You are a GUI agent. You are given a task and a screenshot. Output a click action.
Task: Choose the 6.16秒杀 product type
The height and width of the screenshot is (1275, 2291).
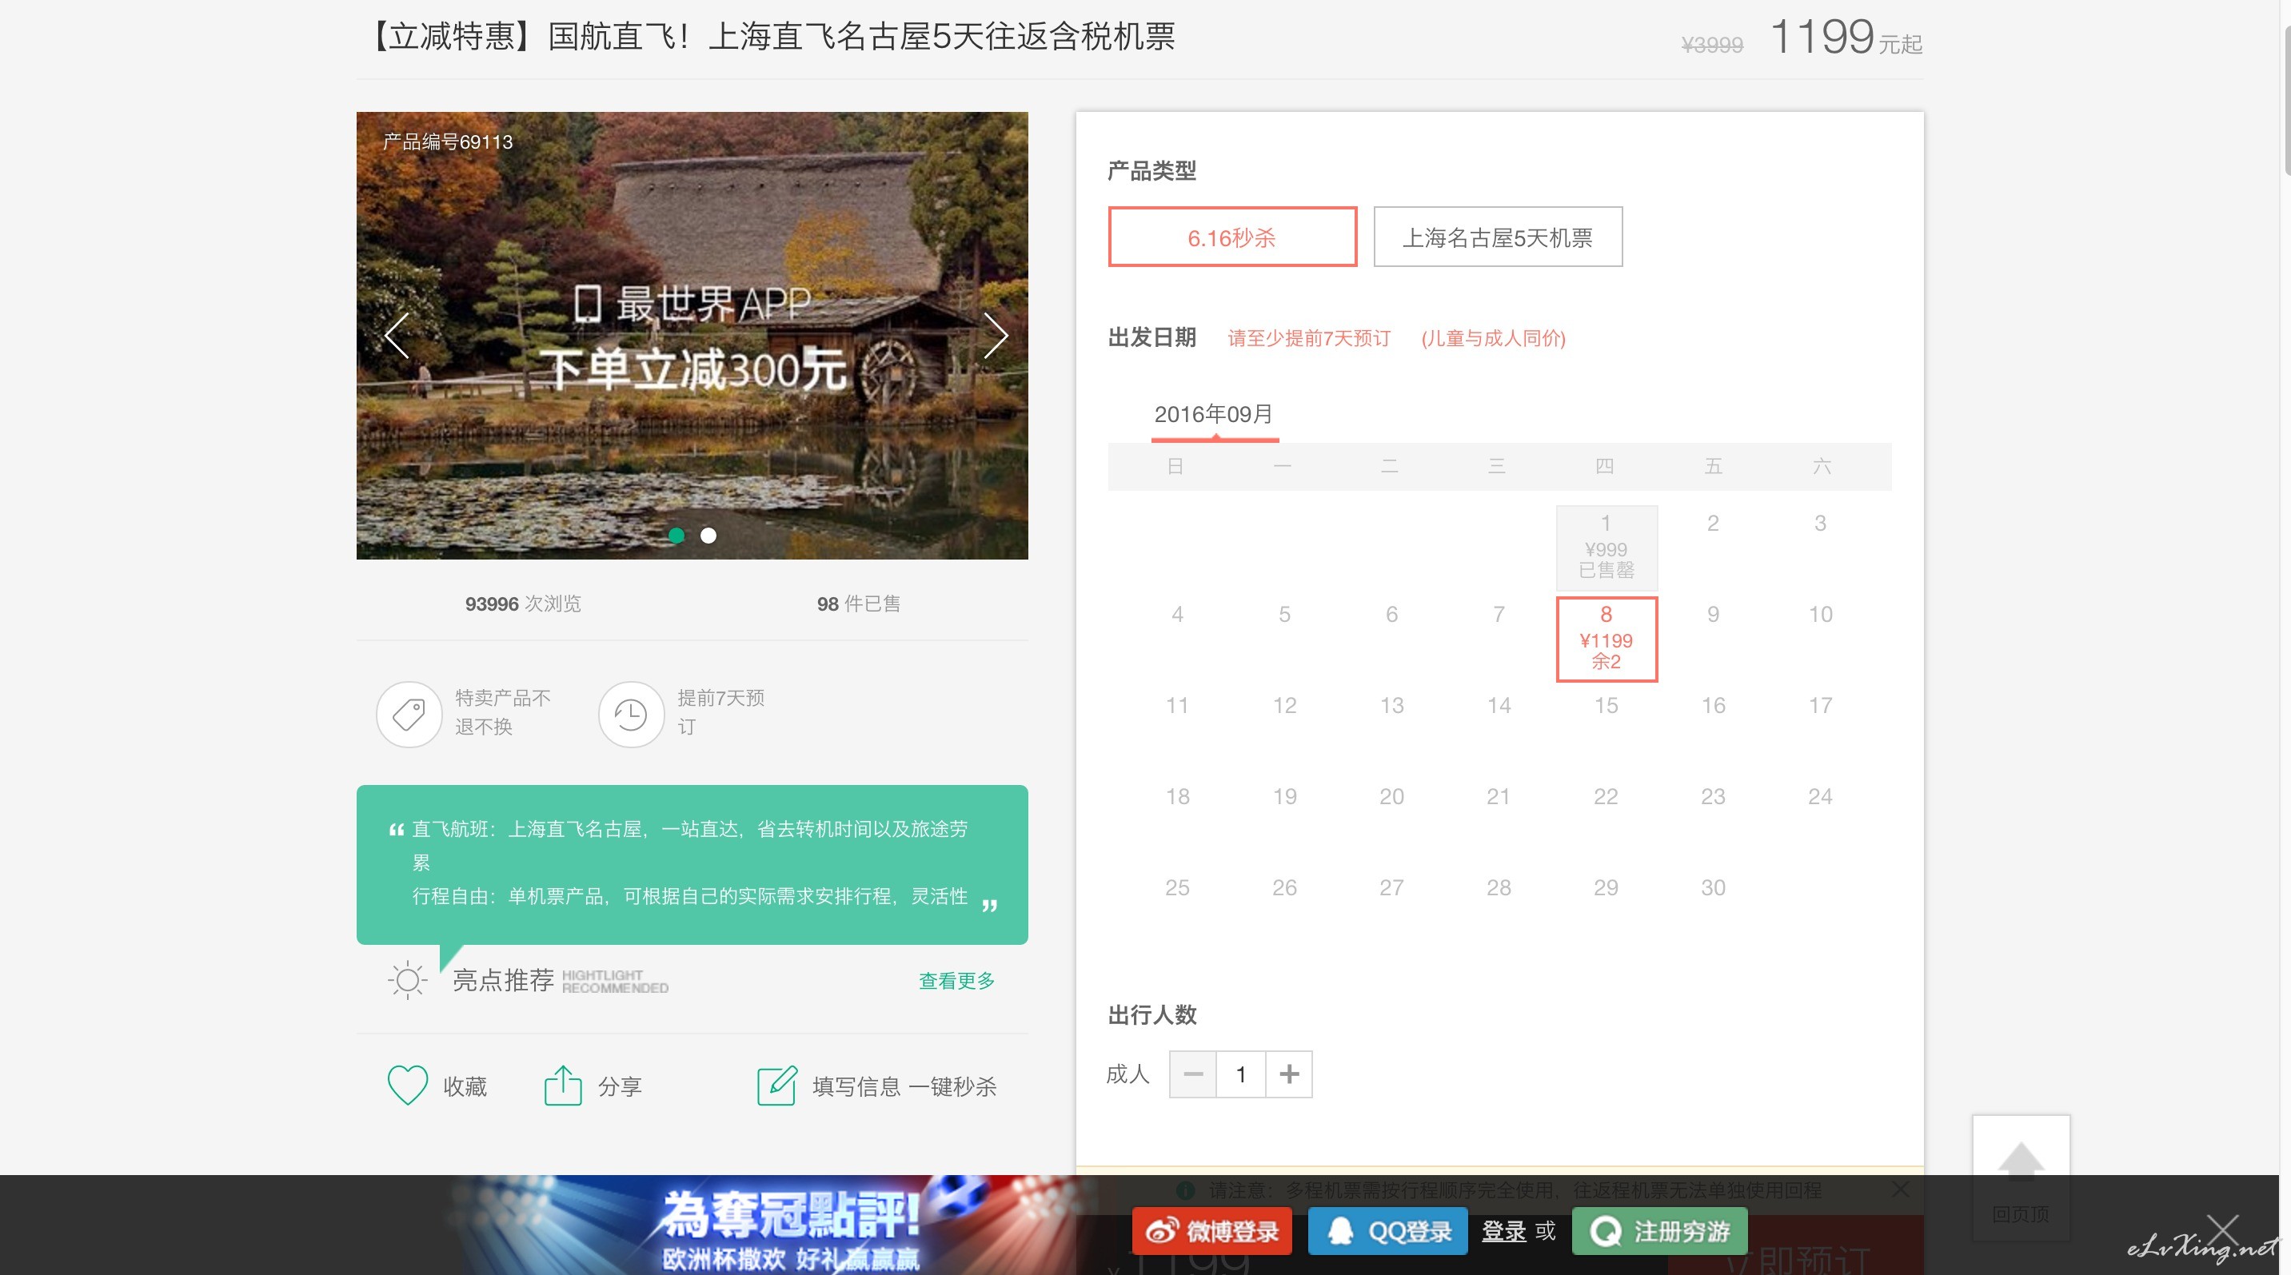(1232, 237)
